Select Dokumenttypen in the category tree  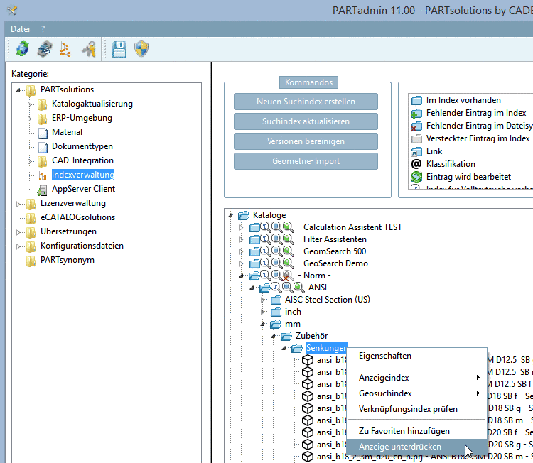click(82, 146)
